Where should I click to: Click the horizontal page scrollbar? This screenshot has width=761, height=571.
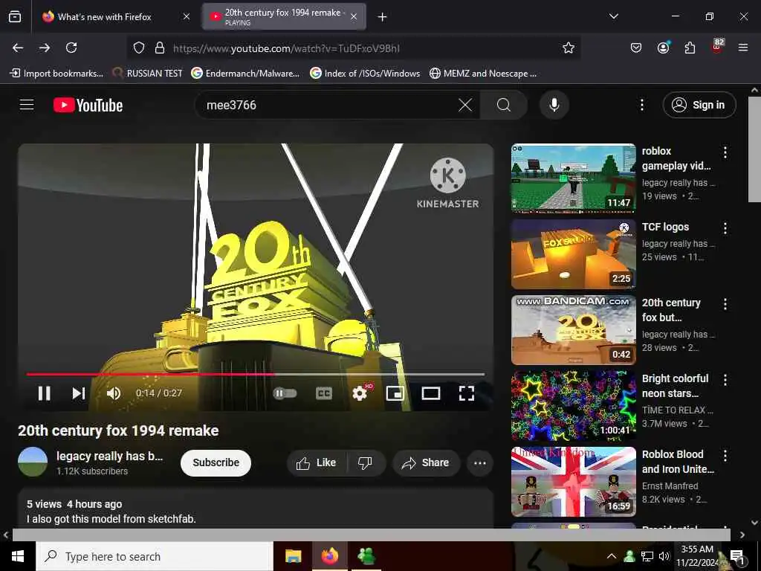click(x=372, y=535)
